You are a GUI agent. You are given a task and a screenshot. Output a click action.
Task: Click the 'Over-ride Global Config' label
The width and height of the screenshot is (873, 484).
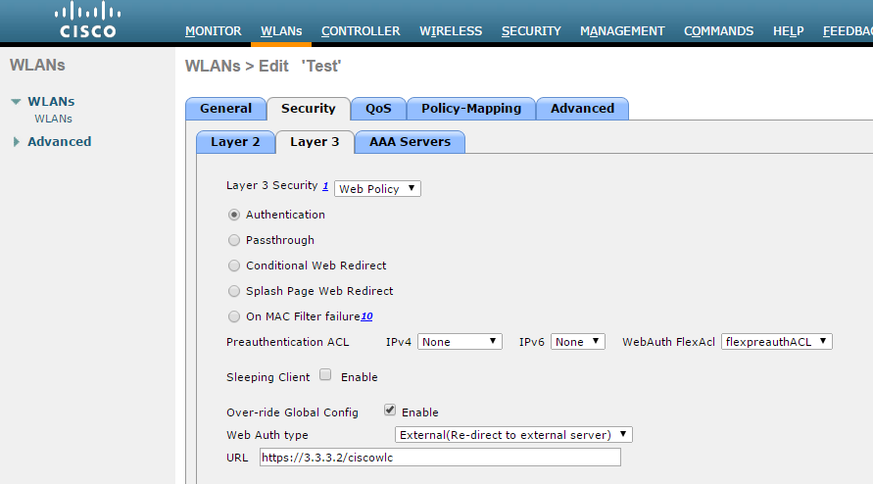[292, 412]
